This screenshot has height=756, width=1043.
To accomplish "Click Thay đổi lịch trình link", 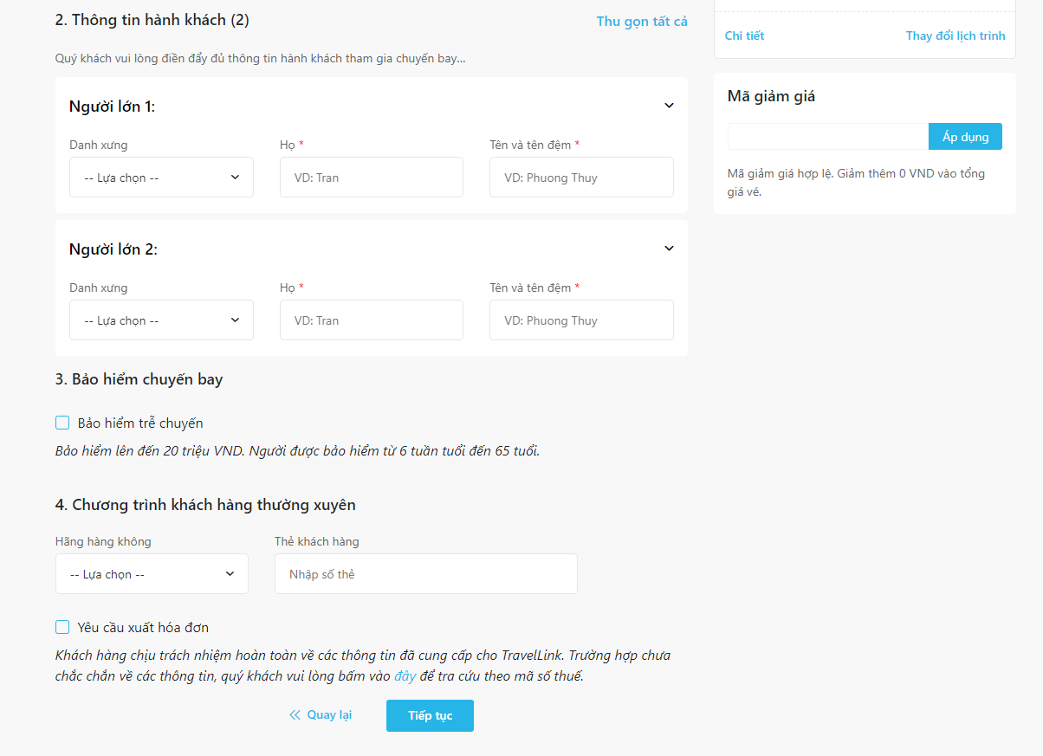I will [x=955, y=36].
